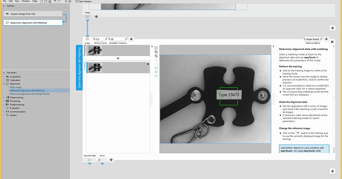Switch to the Processing tab
342x179 pixels.
click(x=85, y=50)
